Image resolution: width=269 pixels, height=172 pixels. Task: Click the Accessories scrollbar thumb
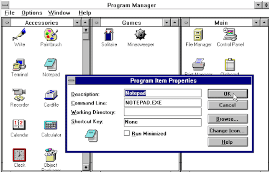(x=86, y=36)
